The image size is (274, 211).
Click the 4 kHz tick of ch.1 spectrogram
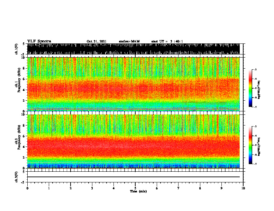click(x=24, y=90)
